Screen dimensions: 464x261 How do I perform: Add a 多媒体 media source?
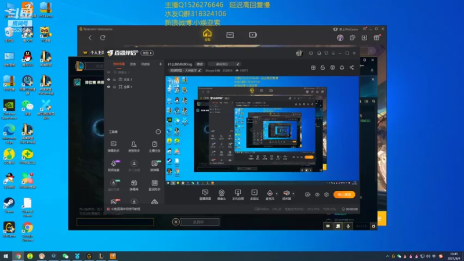click(x=254, y=195)
